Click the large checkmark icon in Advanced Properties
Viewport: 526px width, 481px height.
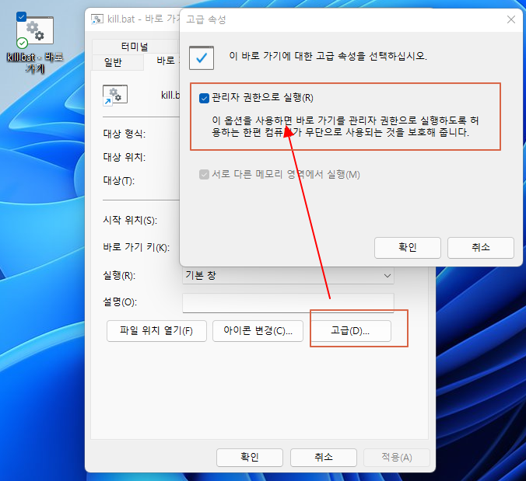tap(202, 58)
